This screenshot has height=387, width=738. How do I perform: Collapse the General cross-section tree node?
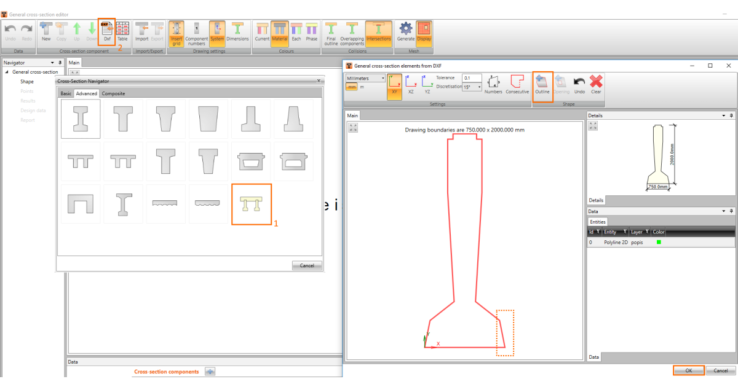click(7, 72)
